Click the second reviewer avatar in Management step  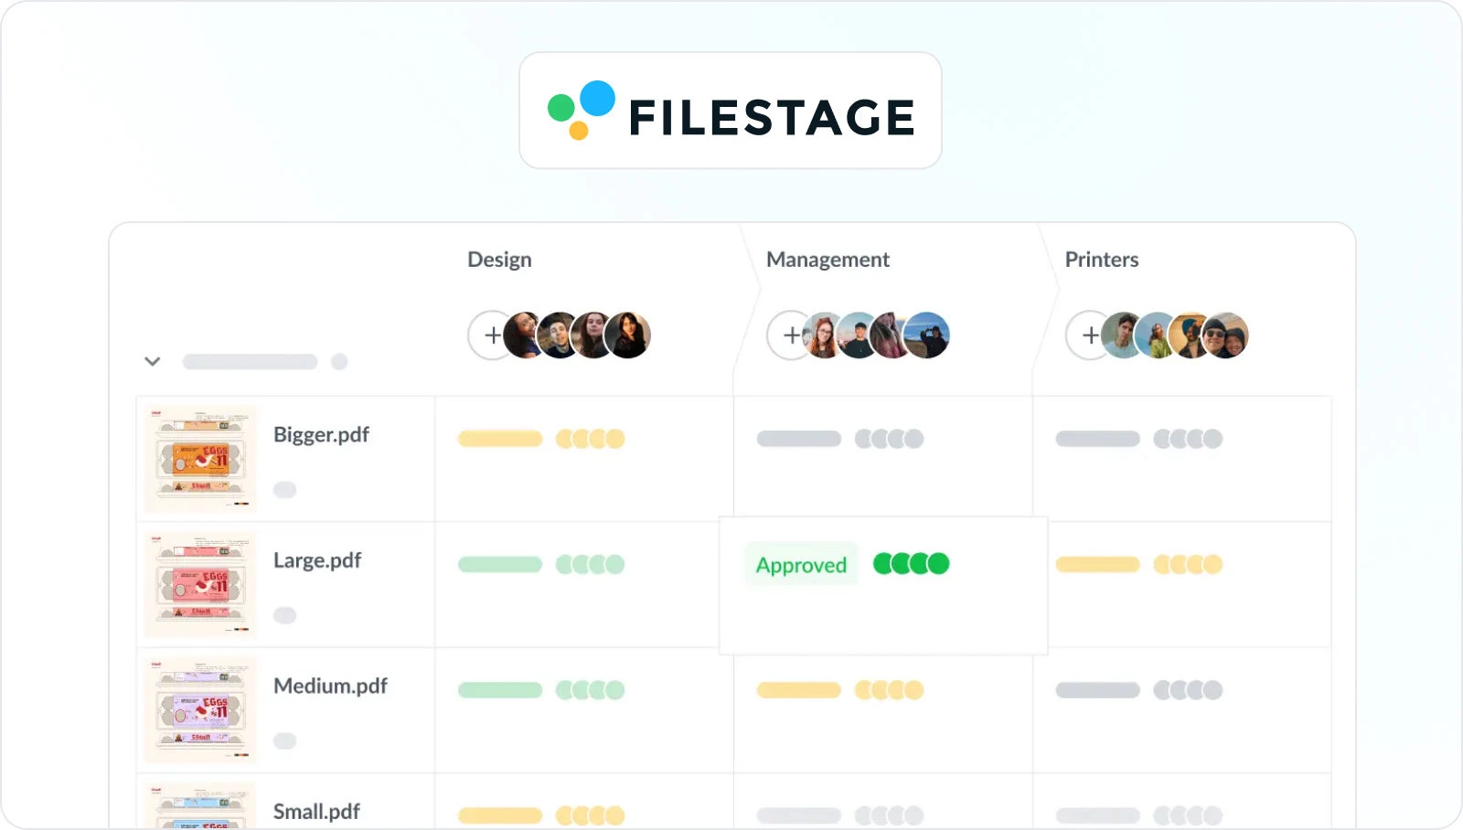(x=857, y=335)
